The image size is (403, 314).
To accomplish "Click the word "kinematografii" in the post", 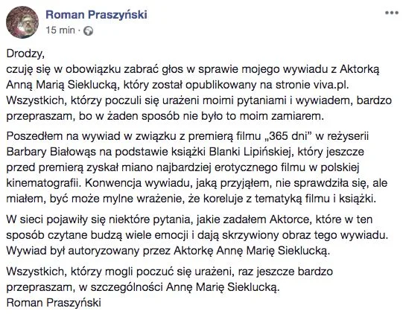I will click(x=43, y=183).
